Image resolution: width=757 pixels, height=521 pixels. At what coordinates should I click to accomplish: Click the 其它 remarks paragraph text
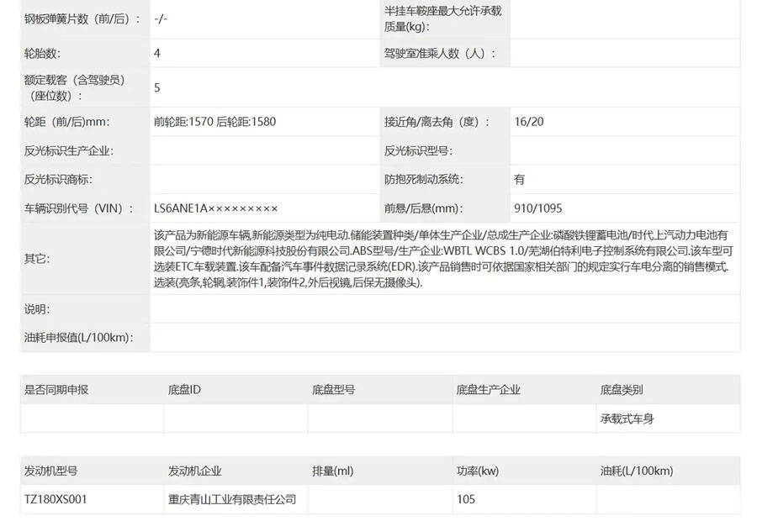[x=443, y=259]
